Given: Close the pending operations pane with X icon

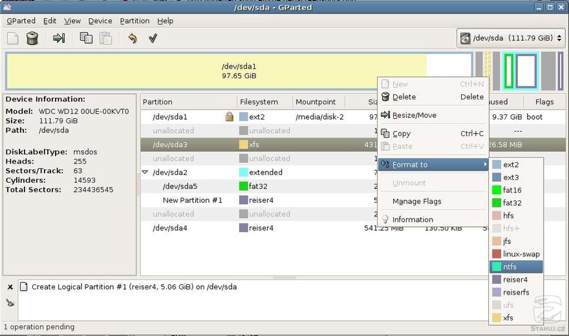Looking at the screenshot, I should tap(10, 287).
